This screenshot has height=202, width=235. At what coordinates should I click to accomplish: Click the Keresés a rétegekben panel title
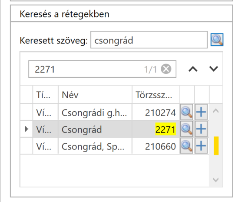[64, 14]
